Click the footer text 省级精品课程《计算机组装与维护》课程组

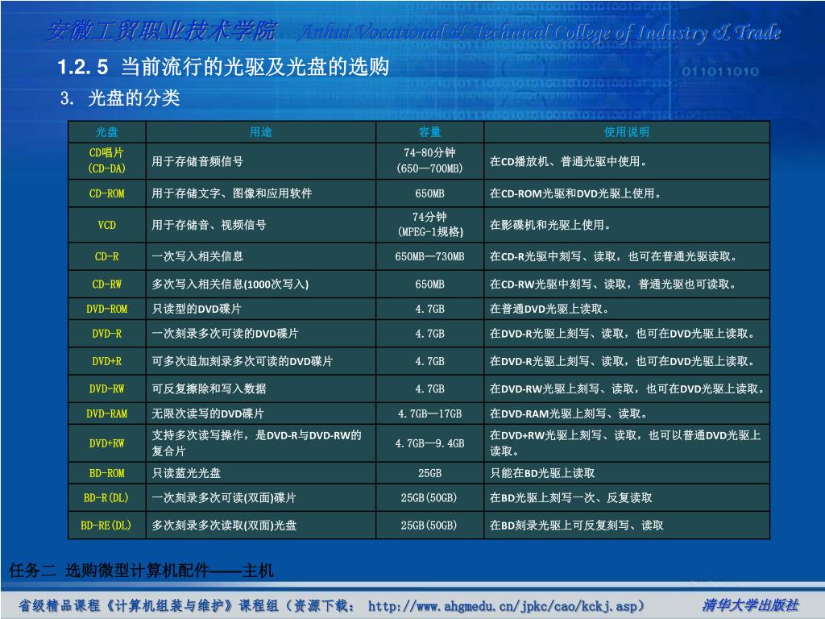point(148,606)
